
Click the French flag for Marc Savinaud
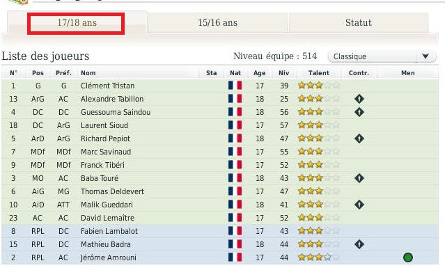235,152
